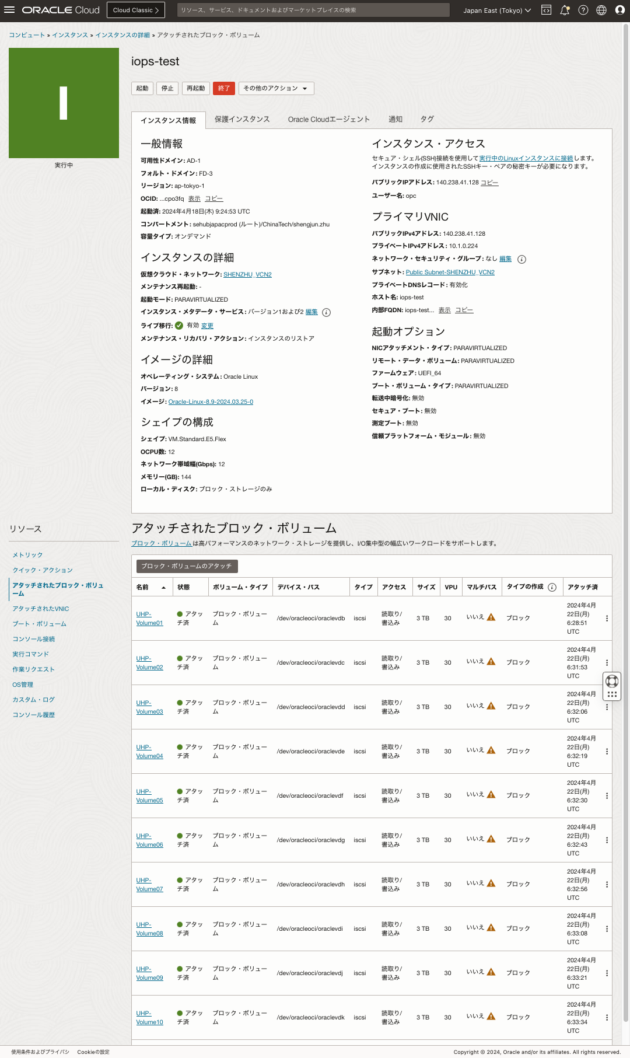This screenshot has height=1058, width=630.
Task: Click the 再起動 button
Action: (x=195, y=88)
